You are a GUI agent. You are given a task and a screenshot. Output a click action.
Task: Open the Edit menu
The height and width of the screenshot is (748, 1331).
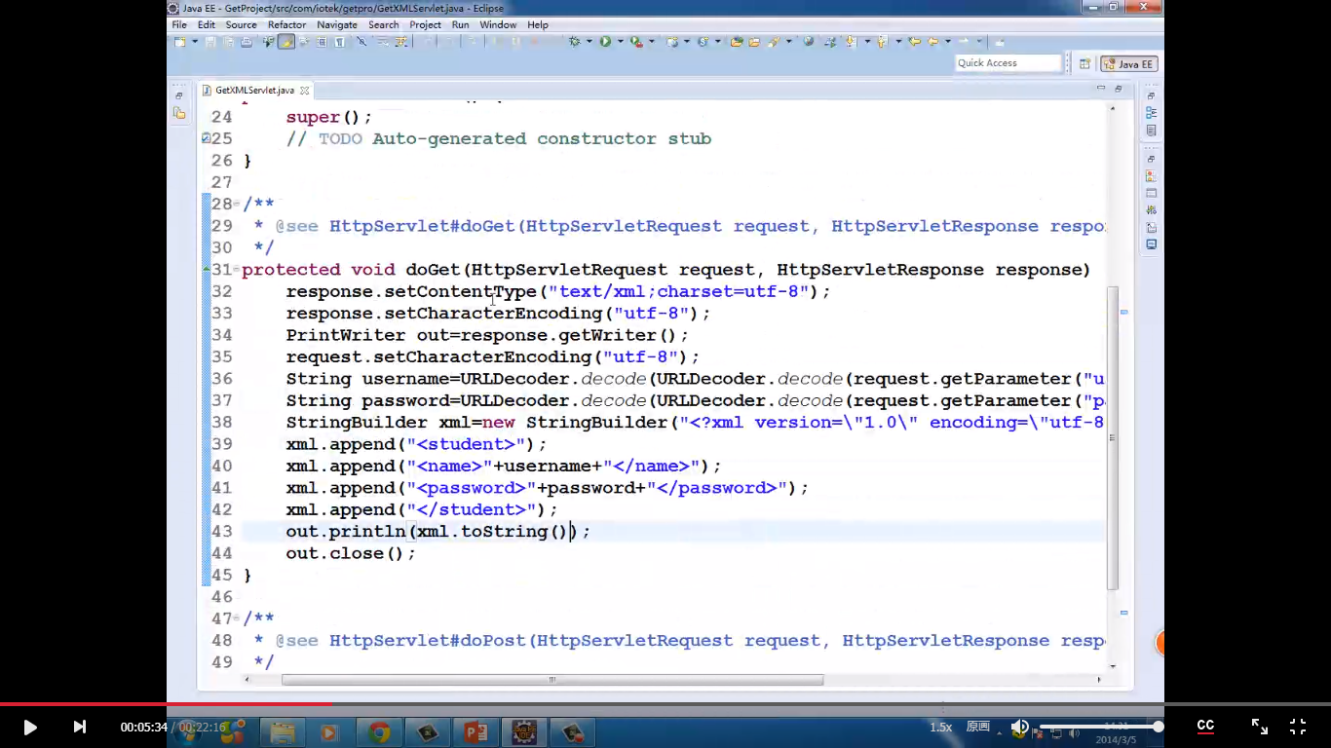[207, 24]
